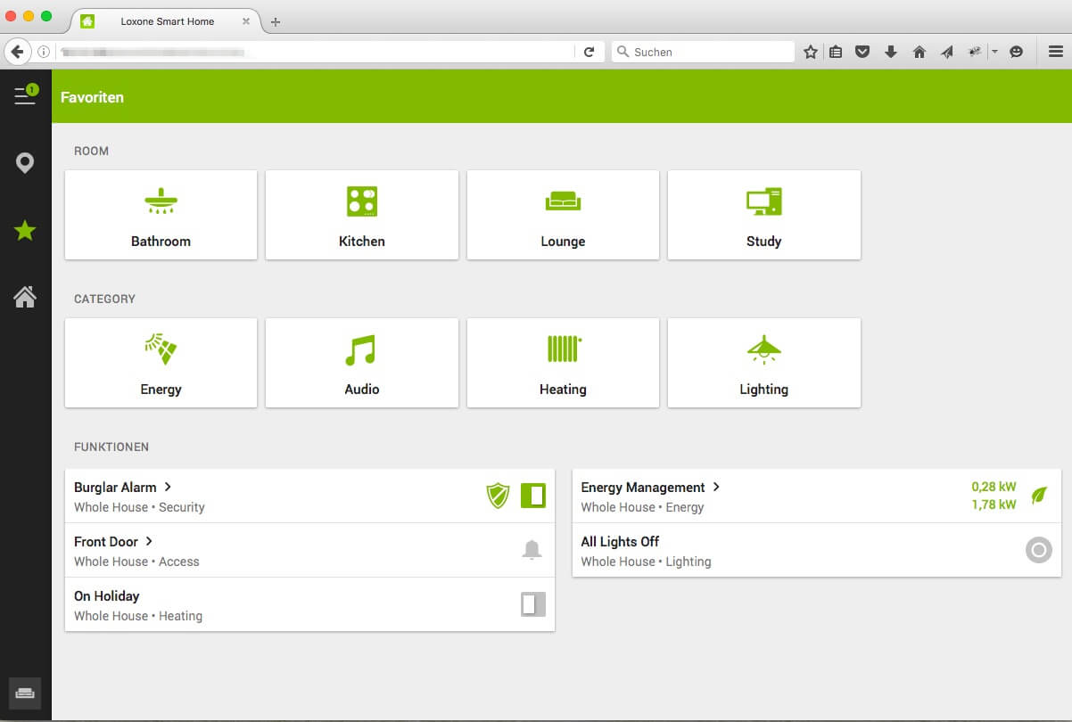Screen dimensions: 1072x722
Task: Ring the Front Door bell button
Action: point(532,550)
